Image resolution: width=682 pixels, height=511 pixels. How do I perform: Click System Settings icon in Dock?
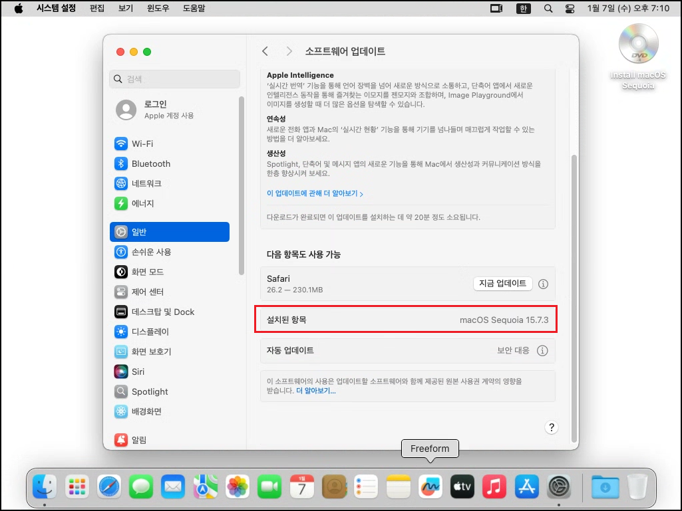(x=559, y=486)
